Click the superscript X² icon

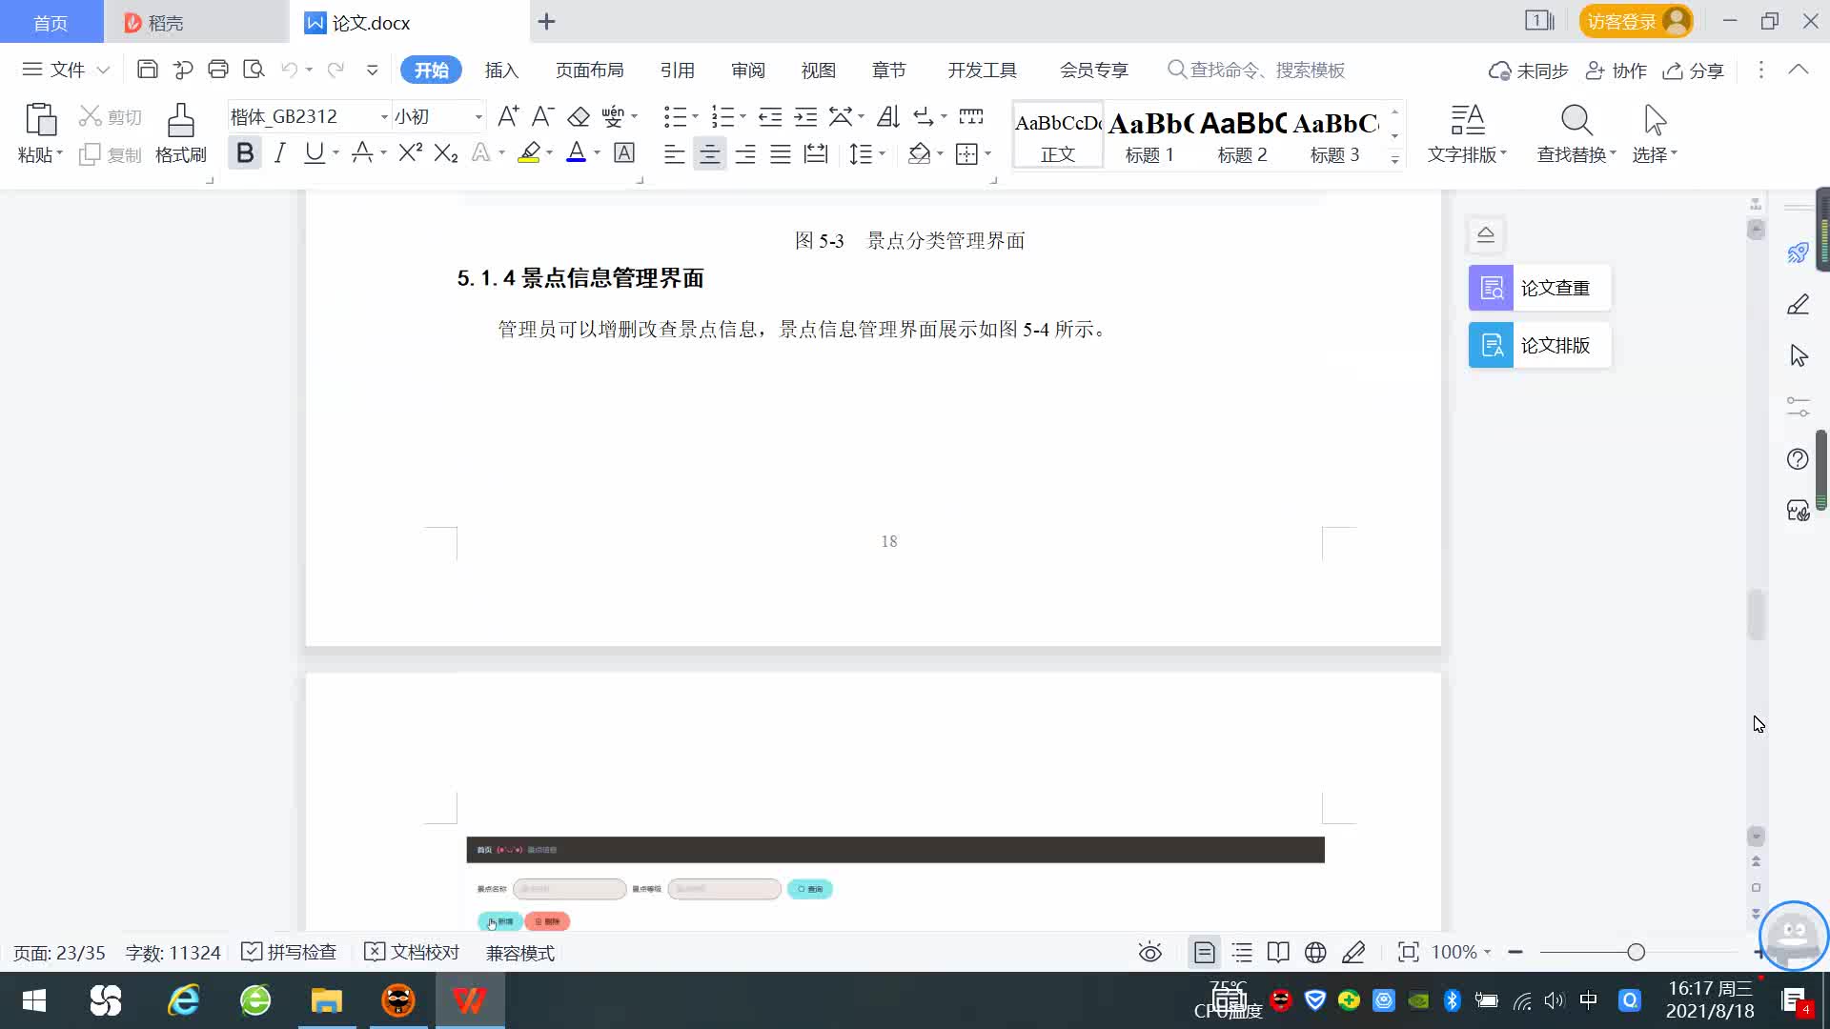click(410, 152)
